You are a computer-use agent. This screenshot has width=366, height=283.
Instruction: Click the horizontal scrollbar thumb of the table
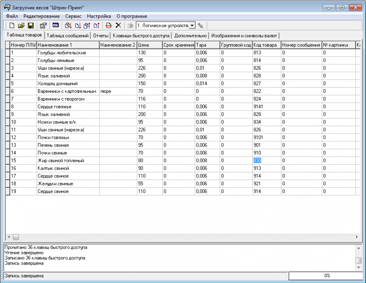click(x=16, y=237)
